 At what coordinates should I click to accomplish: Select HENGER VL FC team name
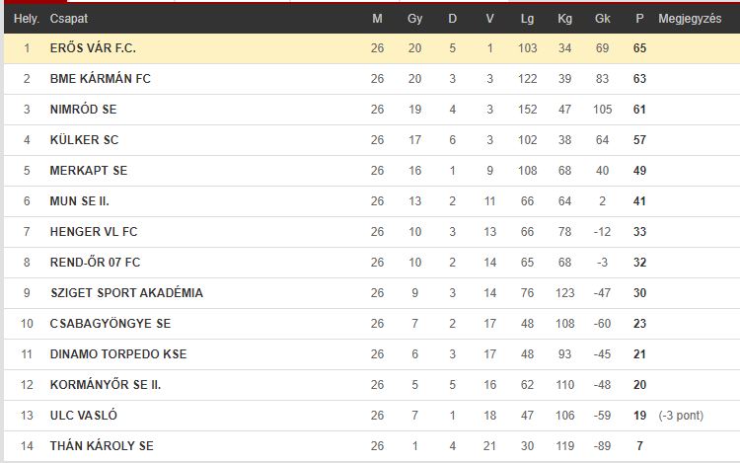point(94,232)
